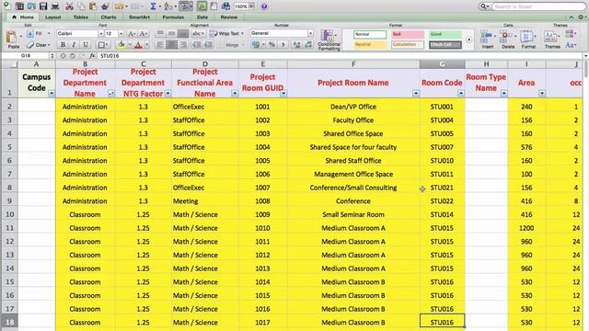Screen dimensions: 589x331
Task: Open the SmartArt tab
Action: click(139, 17)
